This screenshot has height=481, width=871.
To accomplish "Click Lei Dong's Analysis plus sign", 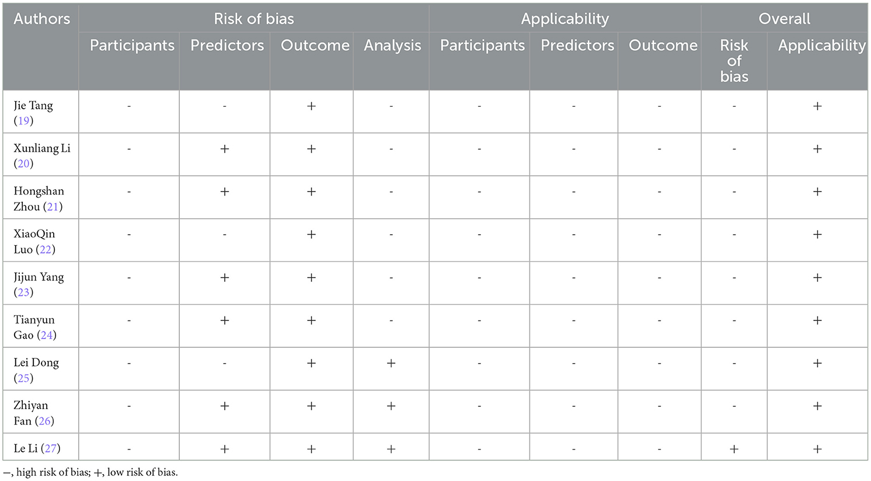I will (x=391, y=363).
